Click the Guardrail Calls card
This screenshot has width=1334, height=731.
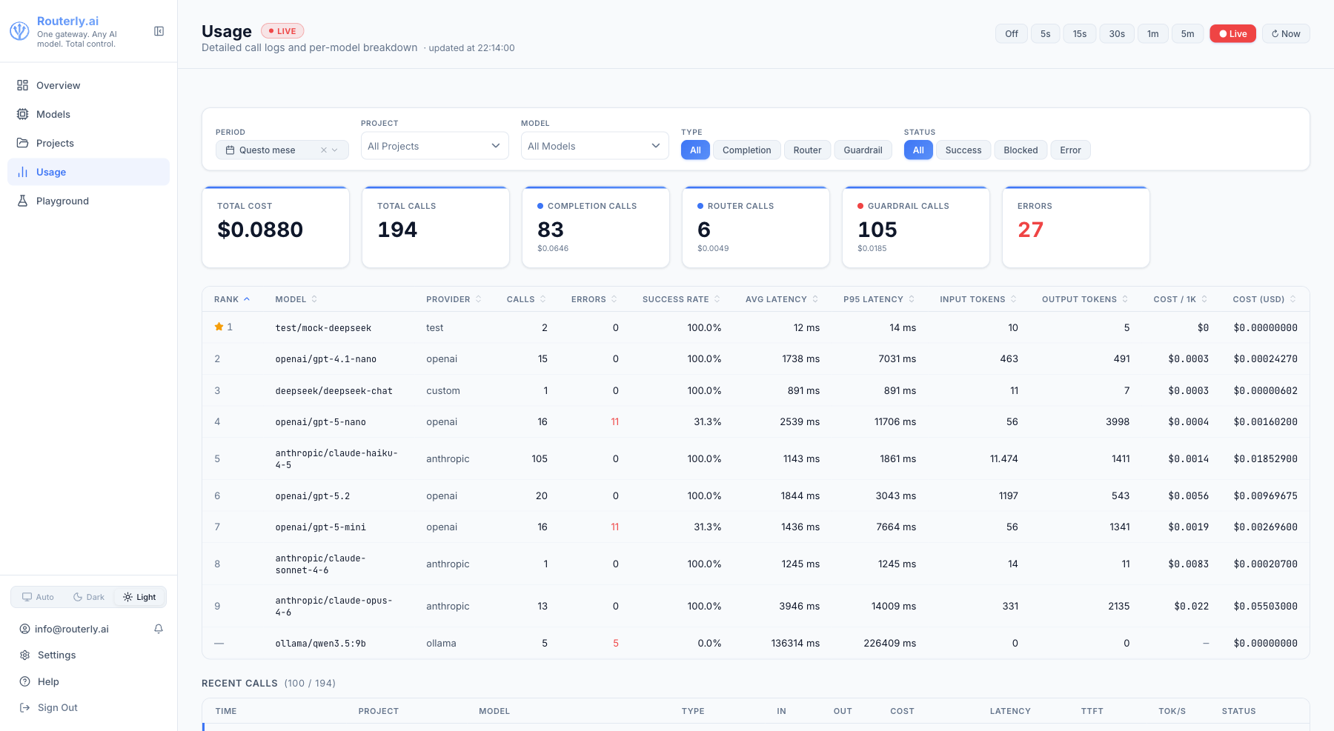coord(916,227)
